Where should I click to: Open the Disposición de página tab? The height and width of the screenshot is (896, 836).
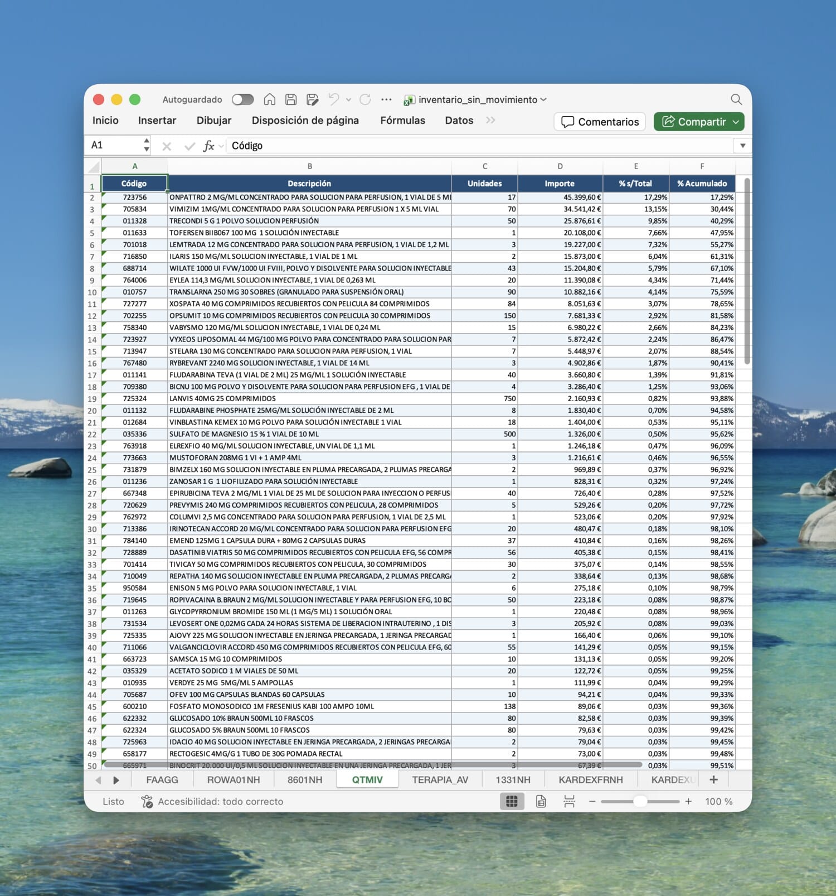click(x=305, y=121)
